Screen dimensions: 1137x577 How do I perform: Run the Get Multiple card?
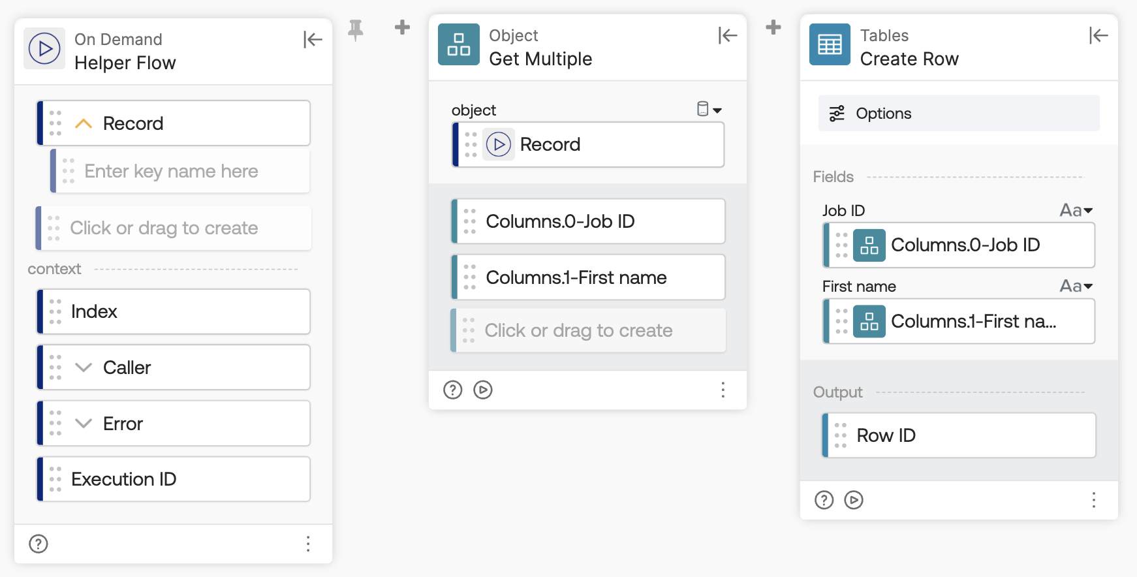coord(482,390)
